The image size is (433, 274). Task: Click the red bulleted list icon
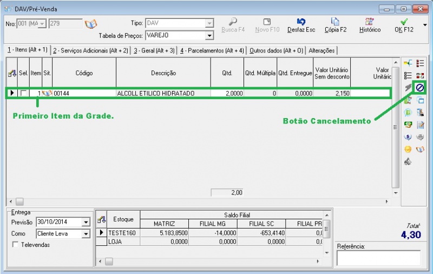pos(420,63)
